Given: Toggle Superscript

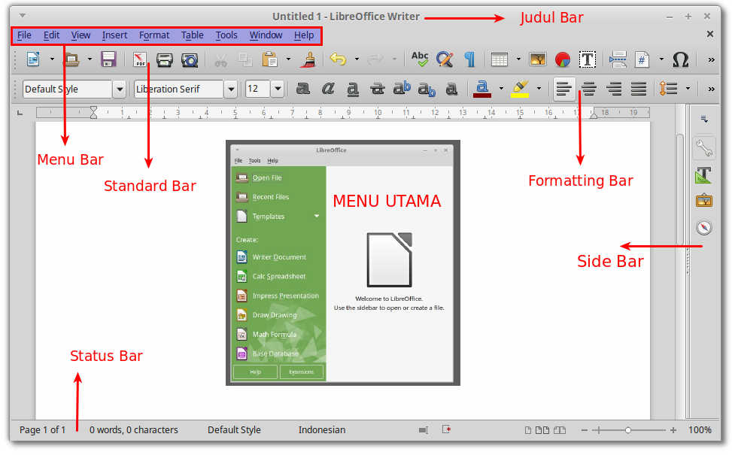Looking at the screenshot, I should pyautogui.click(x=402, y=88).
